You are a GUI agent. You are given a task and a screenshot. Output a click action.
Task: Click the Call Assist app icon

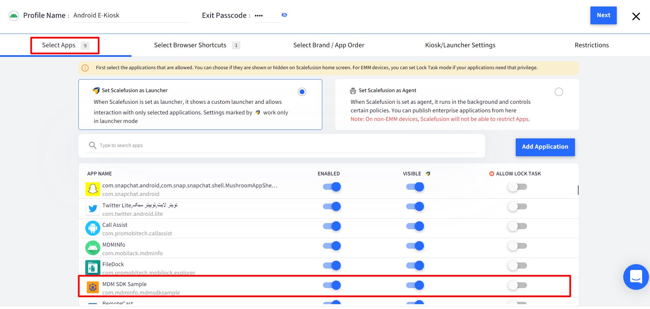coord(92,228)
